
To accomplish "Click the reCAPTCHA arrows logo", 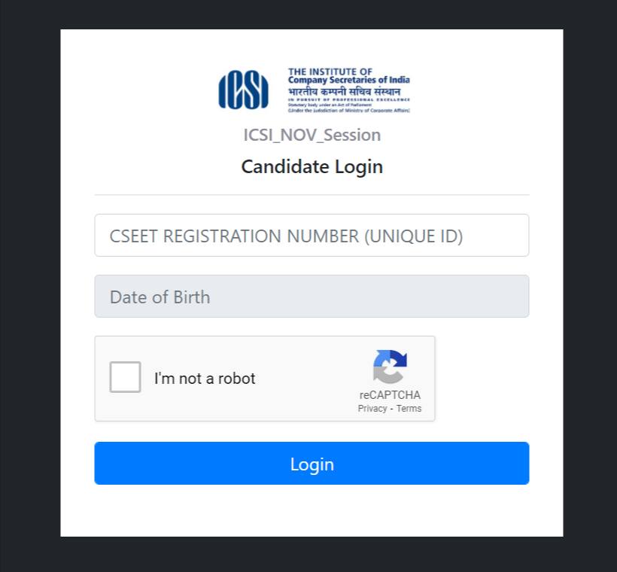I will coord(390,367).
